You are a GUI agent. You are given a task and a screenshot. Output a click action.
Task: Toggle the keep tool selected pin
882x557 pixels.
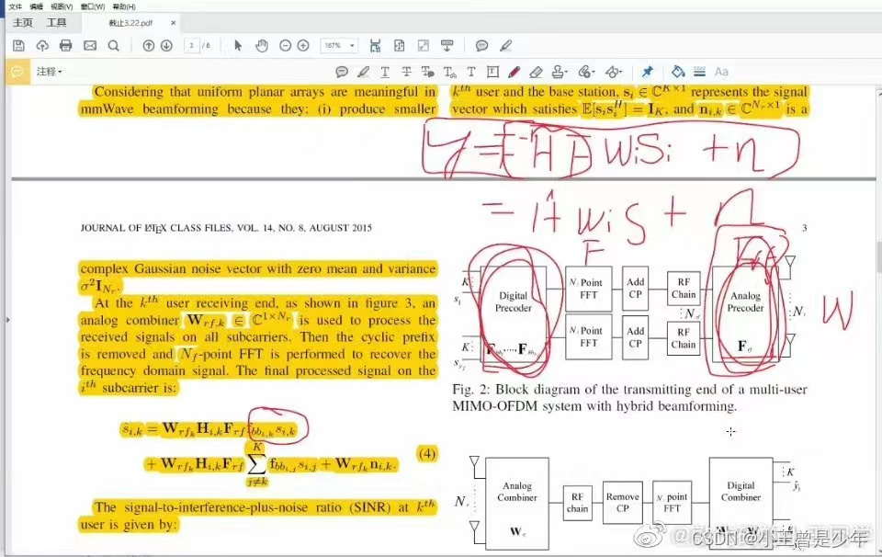tap(647, 72)
